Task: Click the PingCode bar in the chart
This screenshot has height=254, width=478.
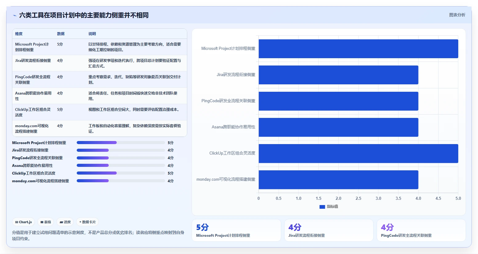Action: tap(338, 101)
